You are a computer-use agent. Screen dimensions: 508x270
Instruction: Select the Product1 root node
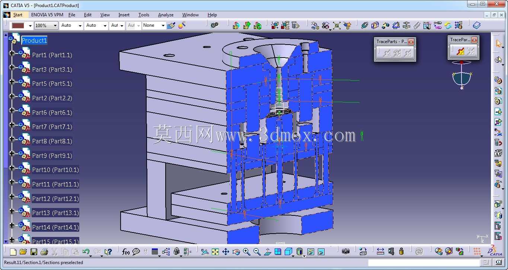coord(34,40)
